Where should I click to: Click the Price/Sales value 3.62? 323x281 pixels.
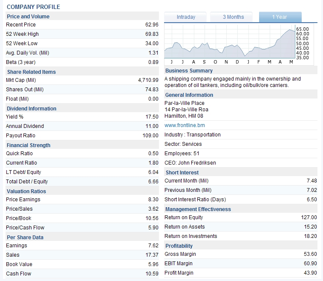tap(153, 209)
